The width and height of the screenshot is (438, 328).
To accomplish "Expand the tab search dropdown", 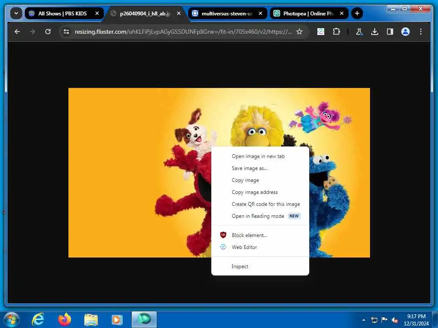I will [x=16, y=13].
